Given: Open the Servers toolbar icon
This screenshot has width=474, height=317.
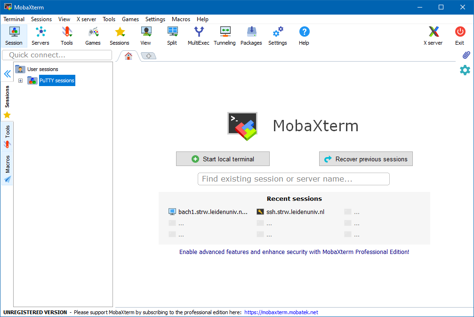Looking at the screenshot, I should [x=40, y=36].
